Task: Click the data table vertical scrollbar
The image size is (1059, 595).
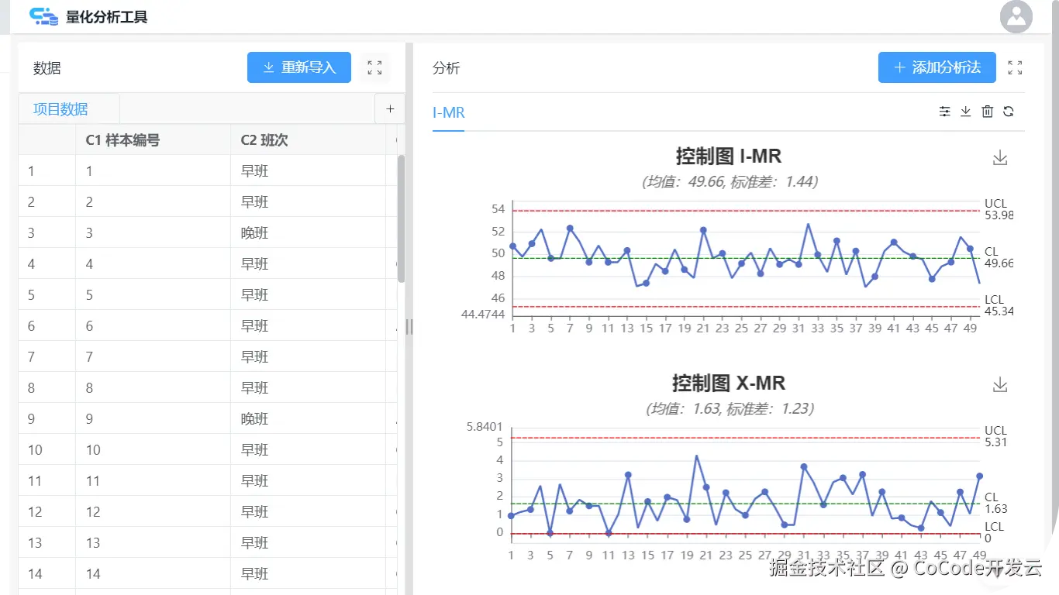Action: 401,218
